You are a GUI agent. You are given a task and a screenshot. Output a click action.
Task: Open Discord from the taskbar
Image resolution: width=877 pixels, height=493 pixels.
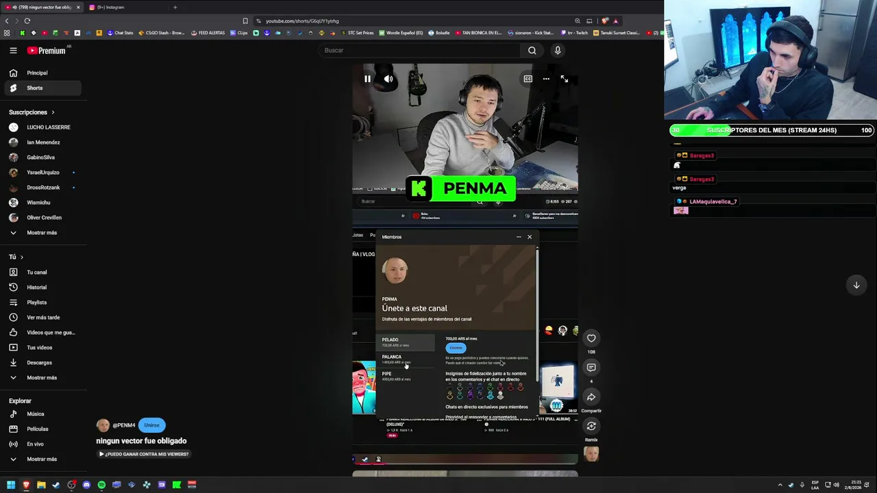pos(86,485)
